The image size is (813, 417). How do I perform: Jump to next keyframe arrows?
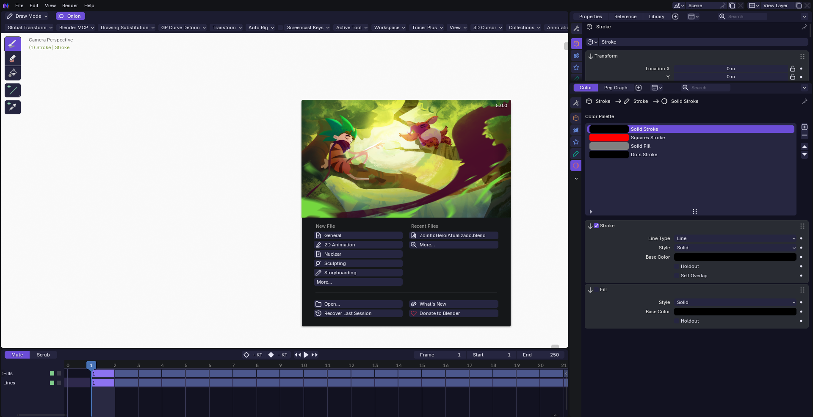click(x=315, y=355)
